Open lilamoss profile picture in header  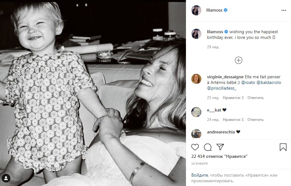[x=196, y=10]
